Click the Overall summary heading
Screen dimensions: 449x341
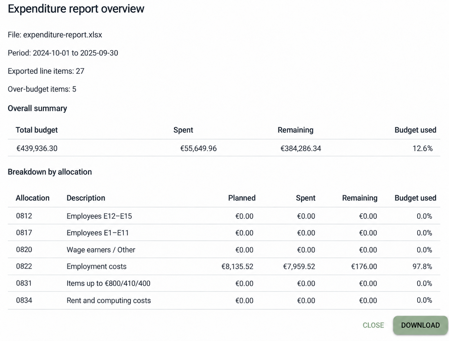point(37,108)
